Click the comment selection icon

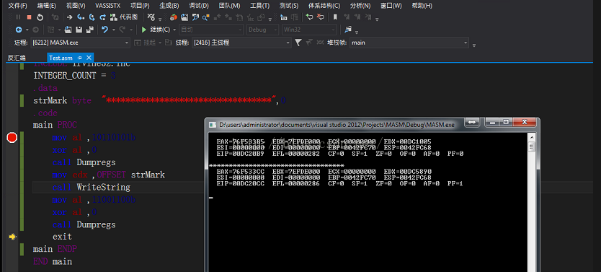309,17
